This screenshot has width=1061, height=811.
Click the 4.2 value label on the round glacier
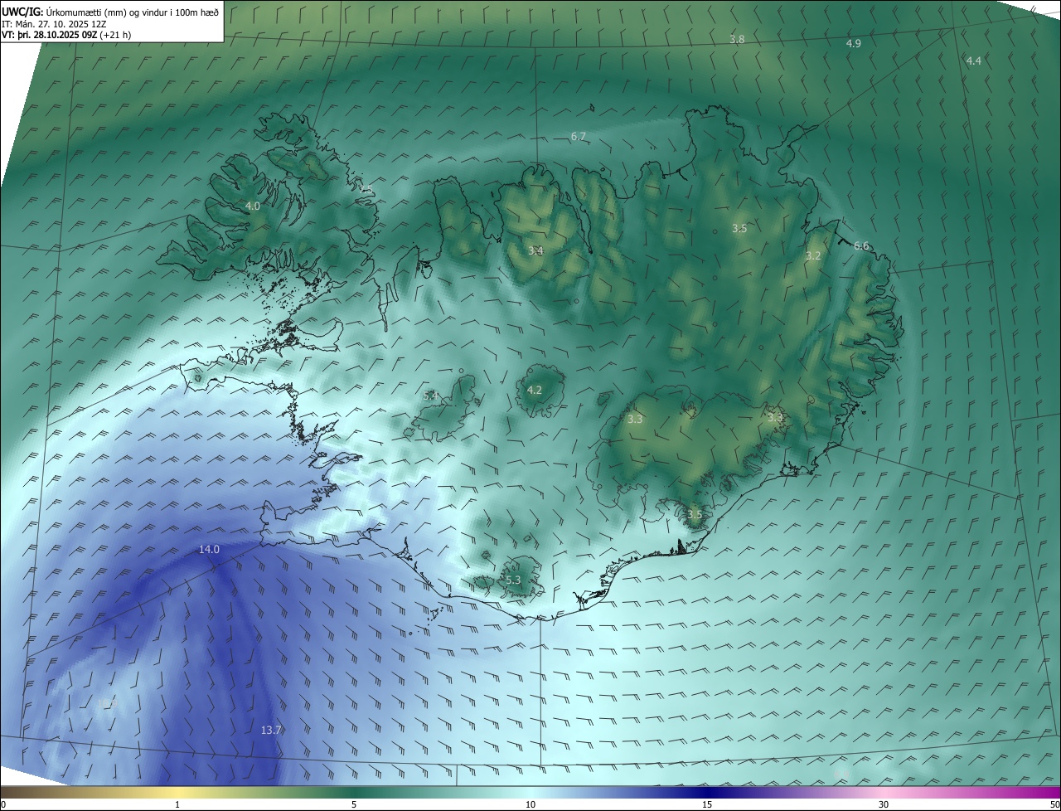pos(535,390)
